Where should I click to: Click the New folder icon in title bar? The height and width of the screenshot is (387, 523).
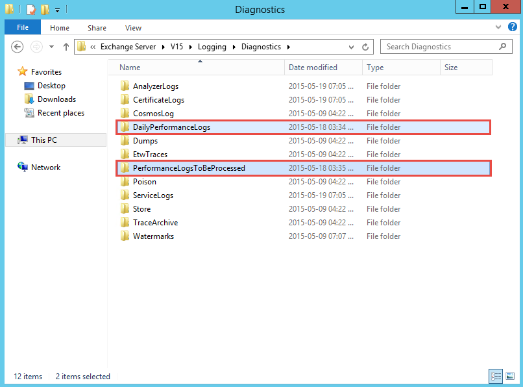45,9
